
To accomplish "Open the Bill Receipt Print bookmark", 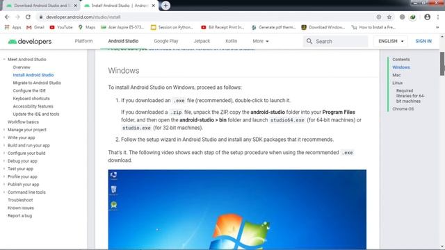I will pos(222,27).
